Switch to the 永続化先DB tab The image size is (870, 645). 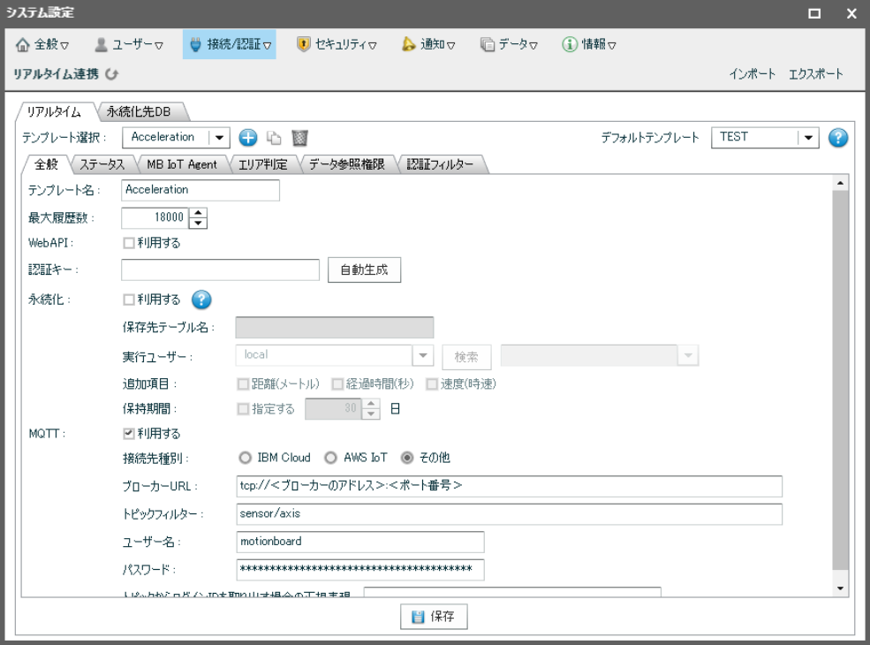139,111
